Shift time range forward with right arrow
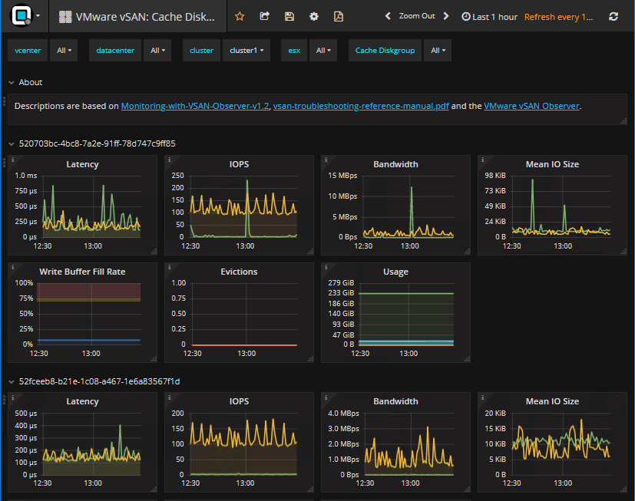Viewport: 635px width, 501px height. 447,16
